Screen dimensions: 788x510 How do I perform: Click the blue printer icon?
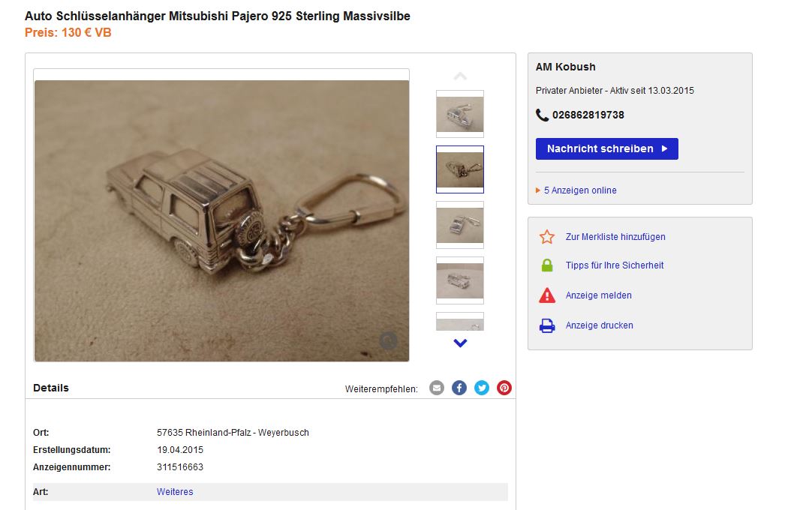547,325
